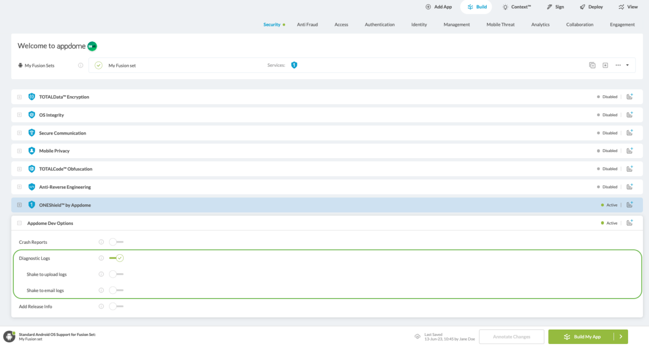Screen dimensions: 649x346
Task: Launch Deploy using its rocket icon
Action: point(582,6)
